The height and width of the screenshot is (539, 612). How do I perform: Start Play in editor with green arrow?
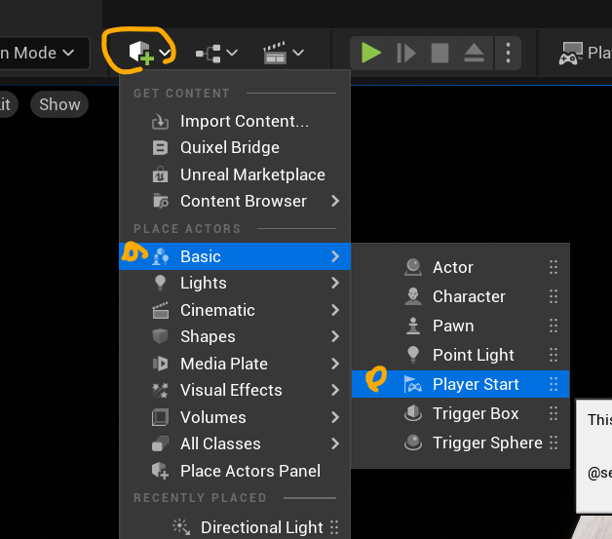371,53
